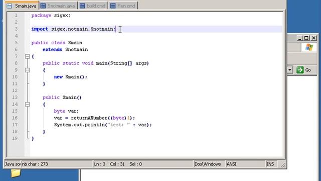
Task: Click the Java source file type status field
Action: click(13, 164)
